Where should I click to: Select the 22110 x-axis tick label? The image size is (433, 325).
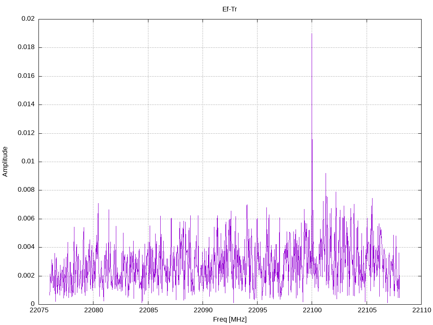pos(421,311)
